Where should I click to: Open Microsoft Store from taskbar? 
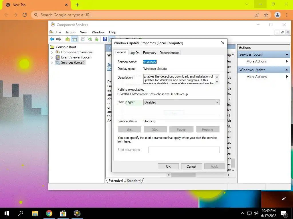point(63,213)
